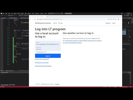Open a new browser tab
This screenshot has height=100, width=133.
48,17
